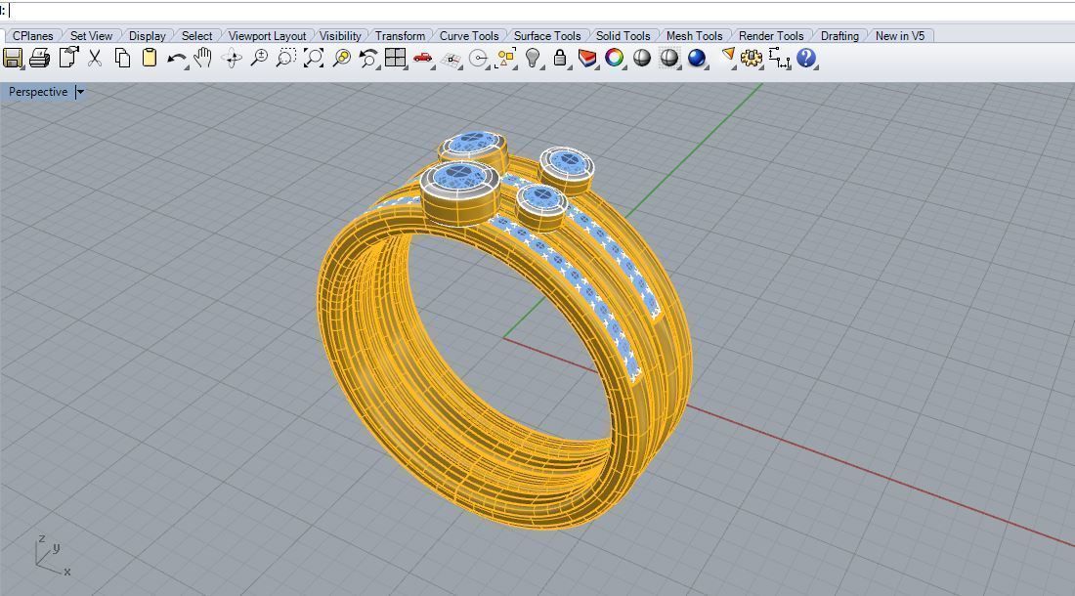Click the Dimension tool icon
This screenshot has height=596, width=1075.
click(780, 59)
